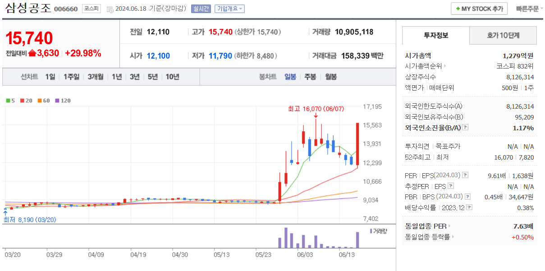Image resolution: width=545 pixels, height=271 pixels.
Task: Click the 52주최고 최저 values
Action: pyautogui.click(x=514, y=157)
